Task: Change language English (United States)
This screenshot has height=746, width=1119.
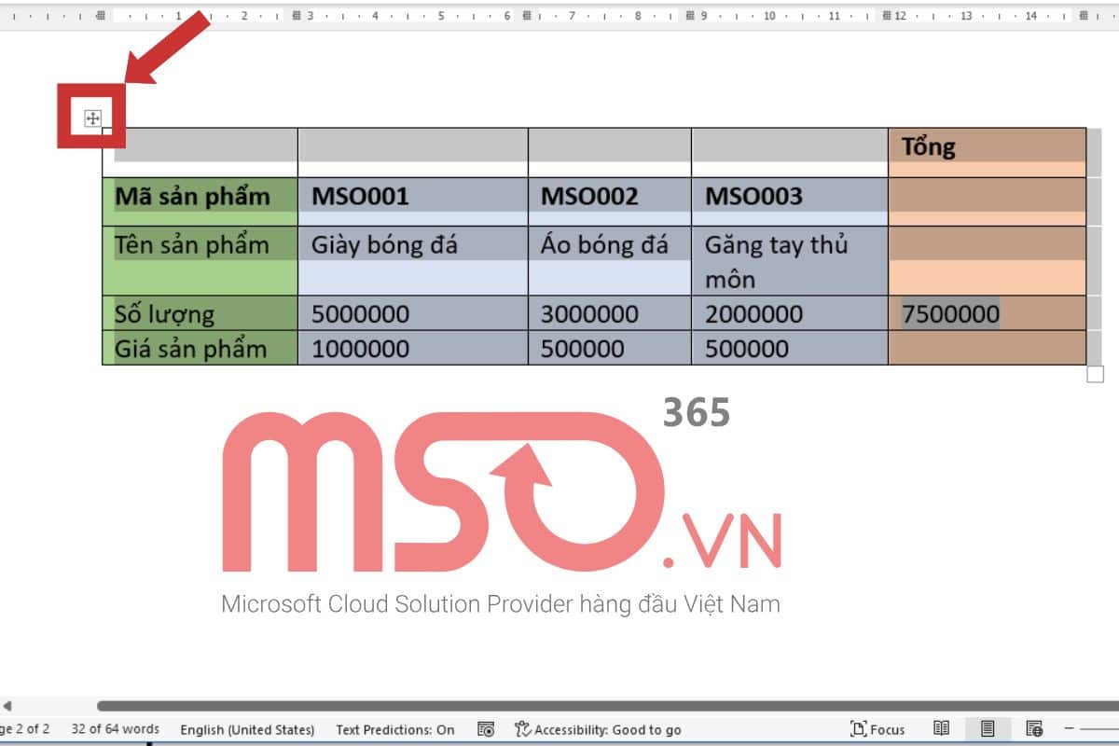Action: (x=247, y=729)
